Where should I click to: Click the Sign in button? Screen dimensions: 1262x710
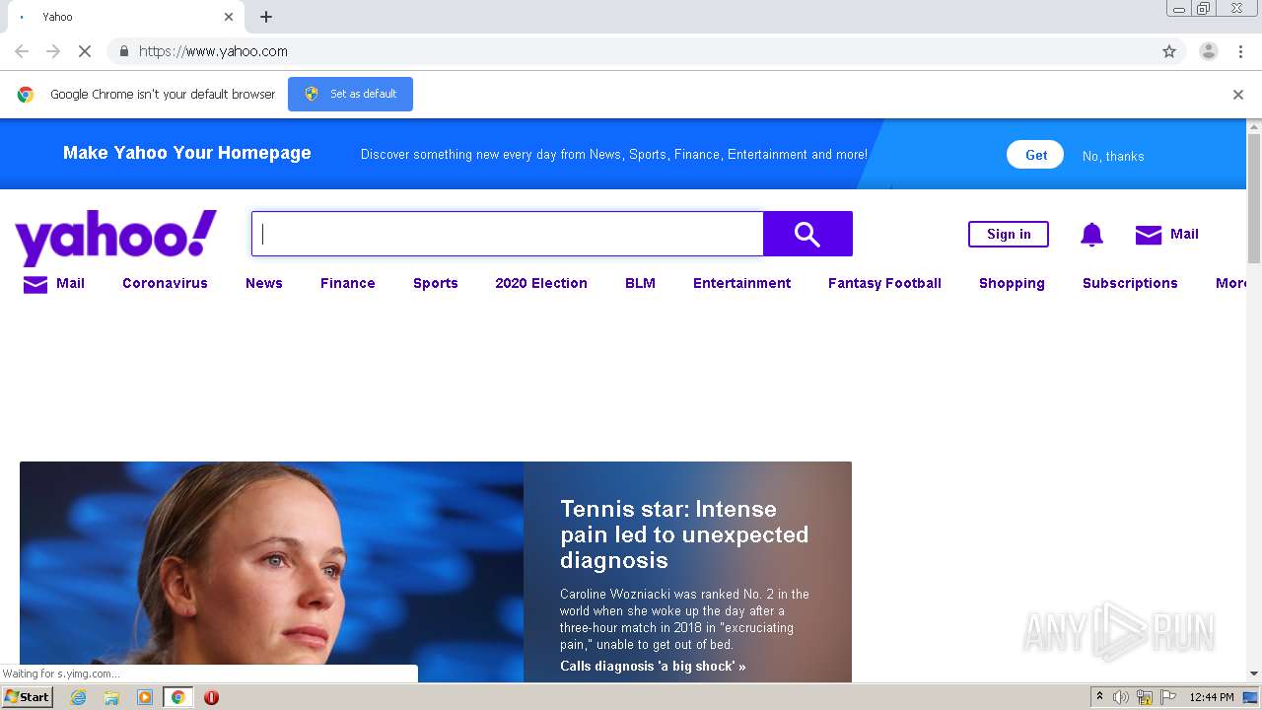[x=1009, y=234]
